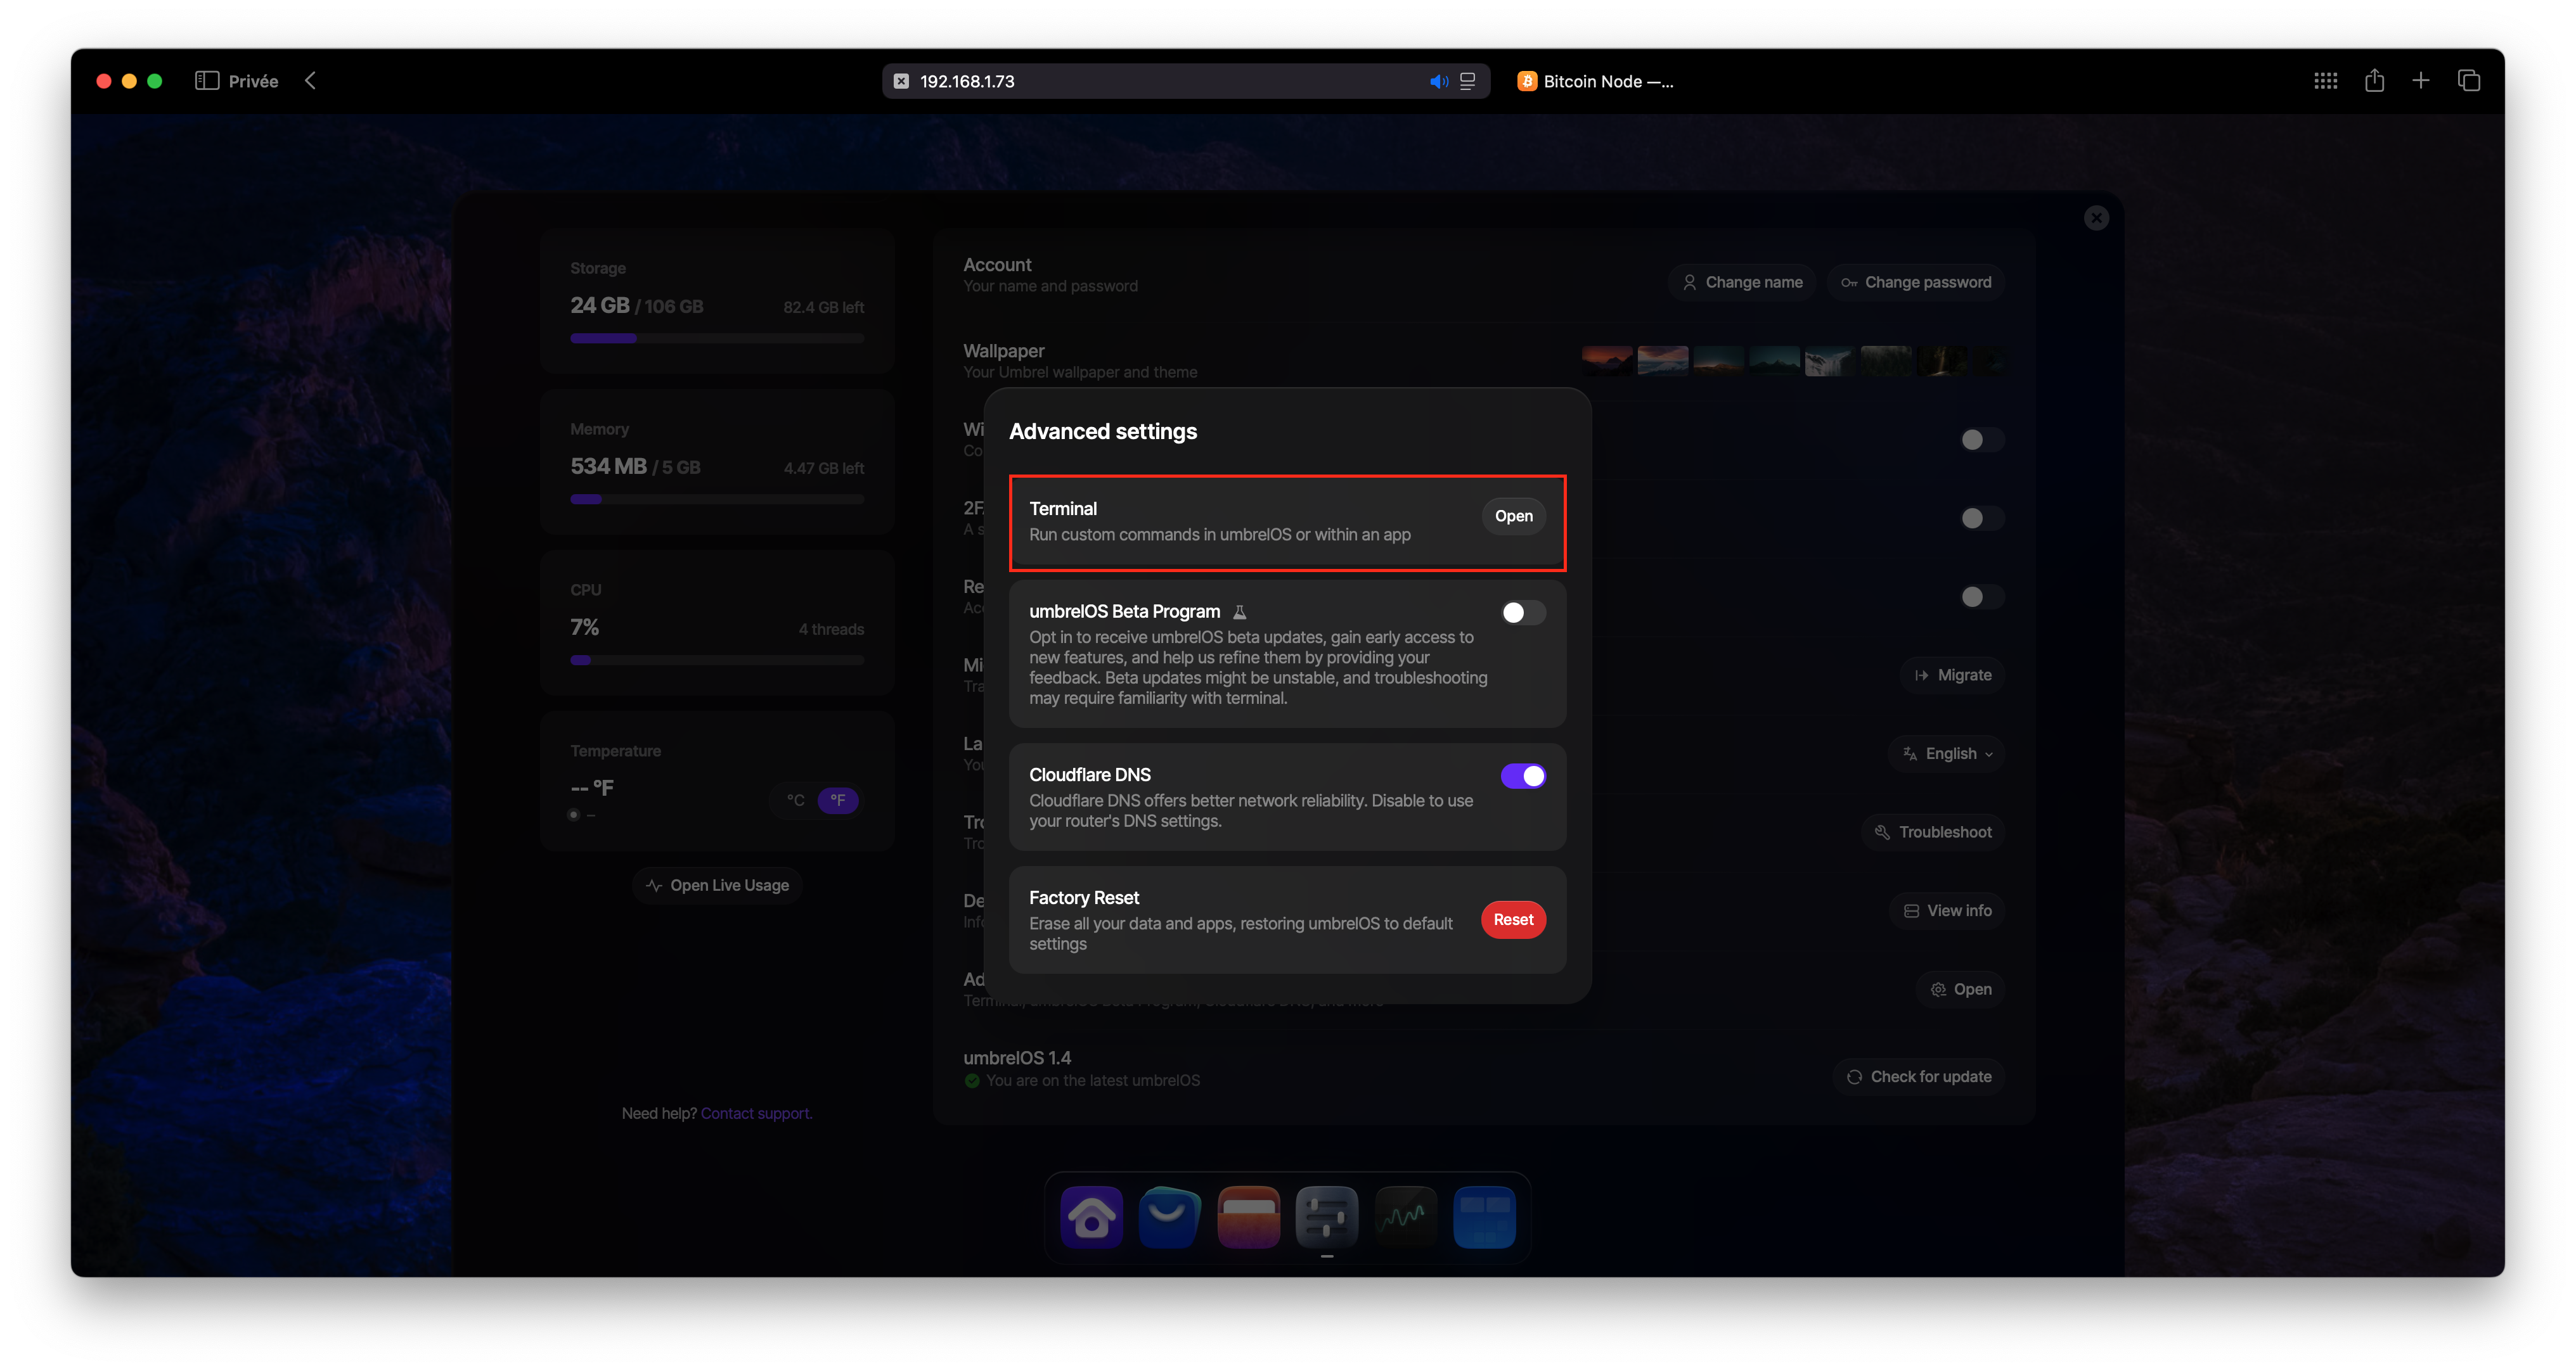Open the App Store bag icon in the dock

tap(1169, 1216)
